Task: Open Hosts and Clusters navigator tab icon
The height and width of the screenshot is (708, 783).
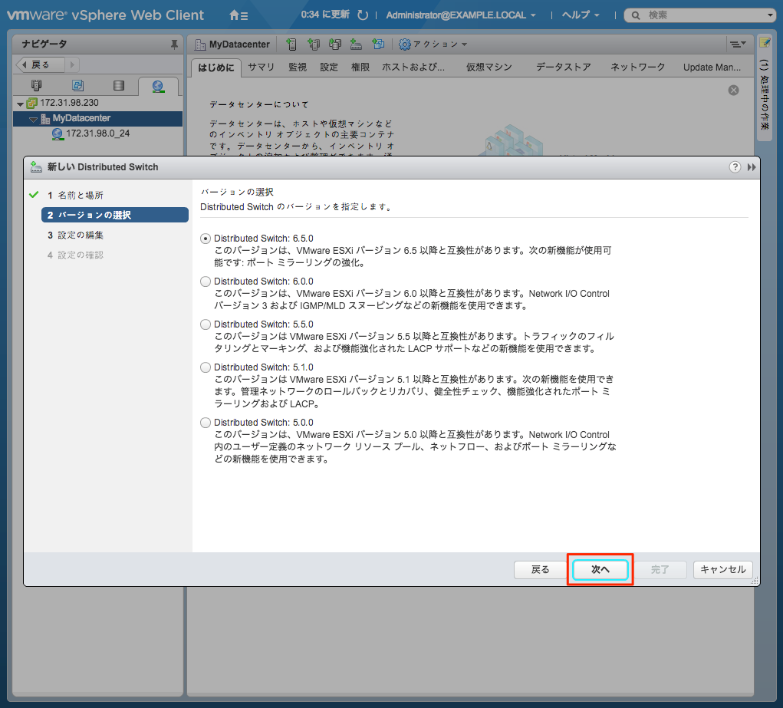Action: (x=37, y=85)
